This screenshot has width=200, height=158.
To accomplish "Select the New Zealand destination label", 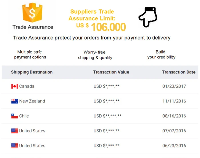I will tap(32, 101).
